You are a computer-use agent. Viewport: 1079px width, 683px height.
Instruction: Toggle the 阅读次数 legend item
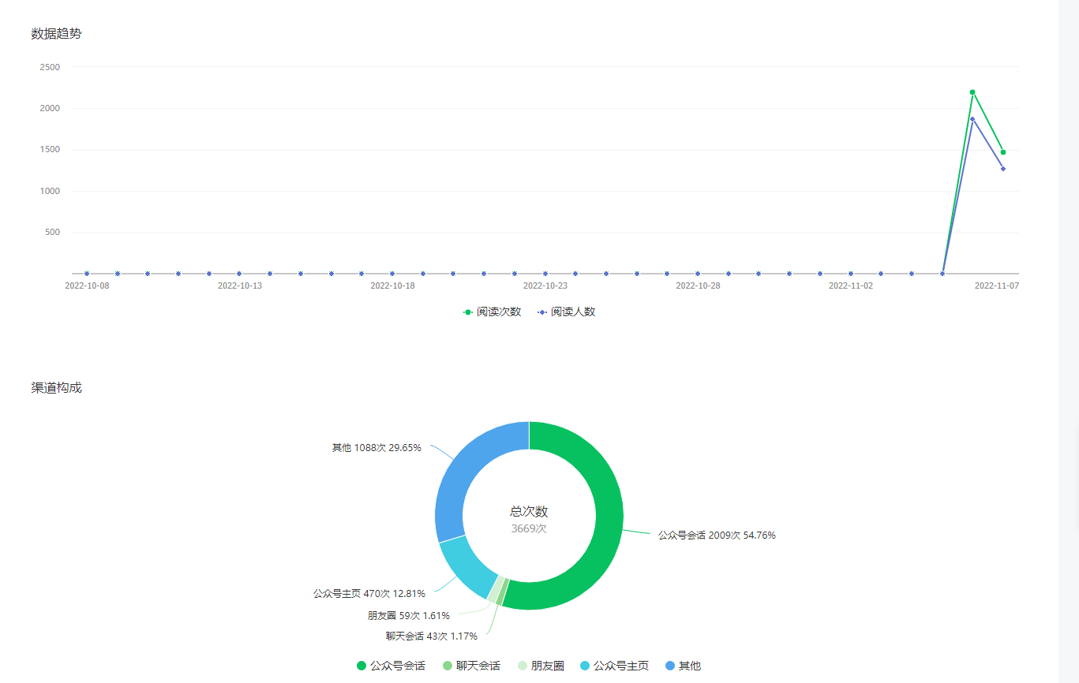coord(493,312)
